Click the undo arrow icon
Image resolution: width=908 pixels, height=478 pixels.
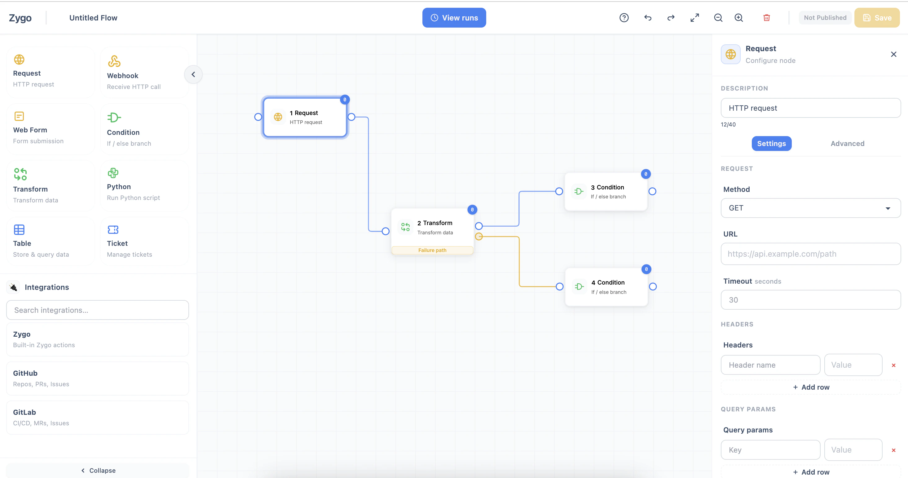click(648, 18)
